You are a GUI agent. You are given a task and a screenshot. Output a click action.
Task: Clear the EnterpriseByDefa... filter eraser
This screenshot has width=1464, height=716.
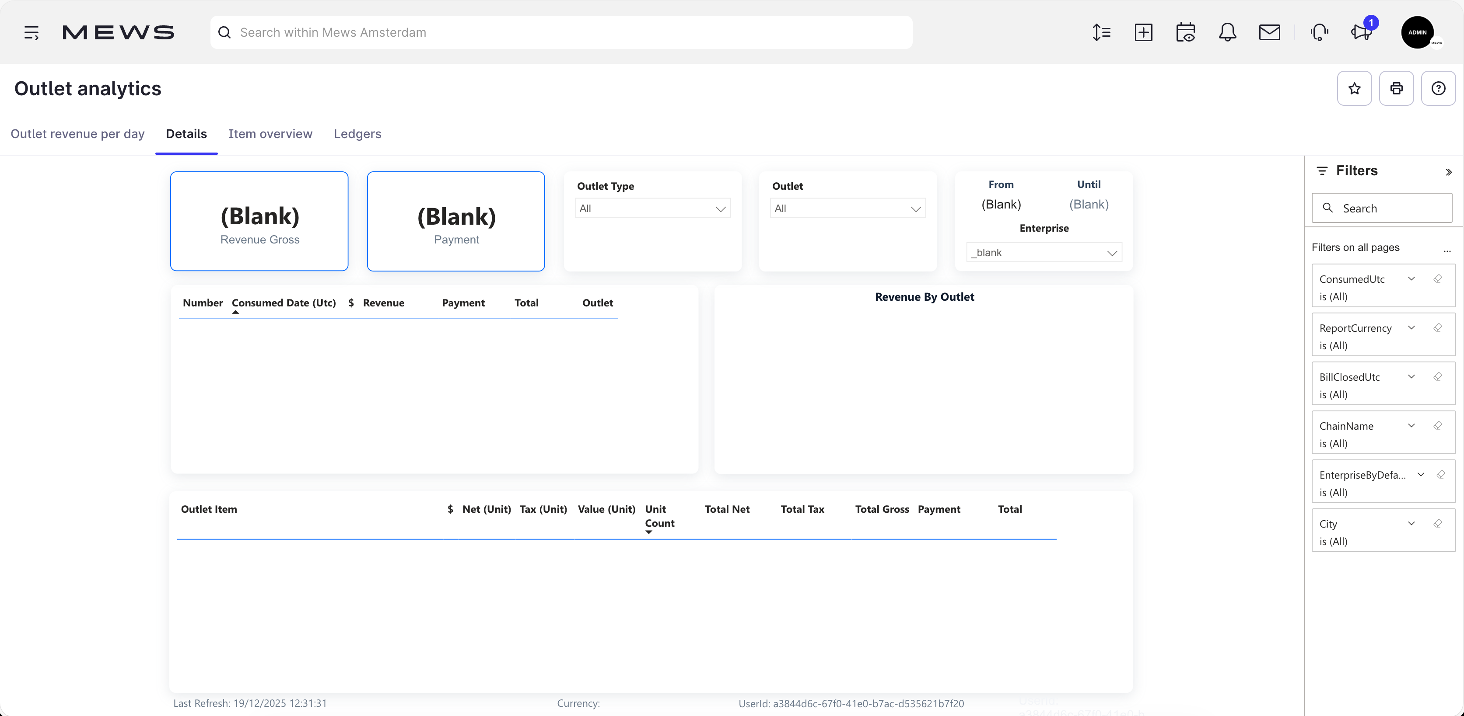tap(1441, 475)
